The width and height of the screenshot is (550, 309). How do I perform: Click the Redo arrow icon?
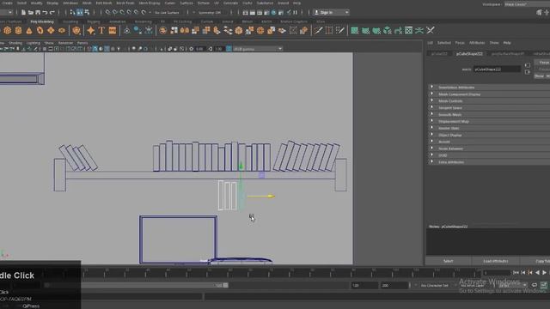[52, 12]
